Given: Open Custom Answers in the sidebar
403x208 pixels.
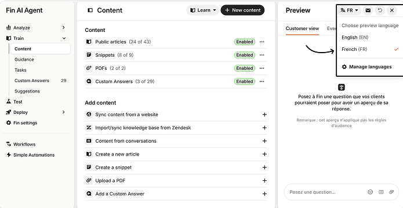Looking at the screenshot, I should click(x=40, y=80).
